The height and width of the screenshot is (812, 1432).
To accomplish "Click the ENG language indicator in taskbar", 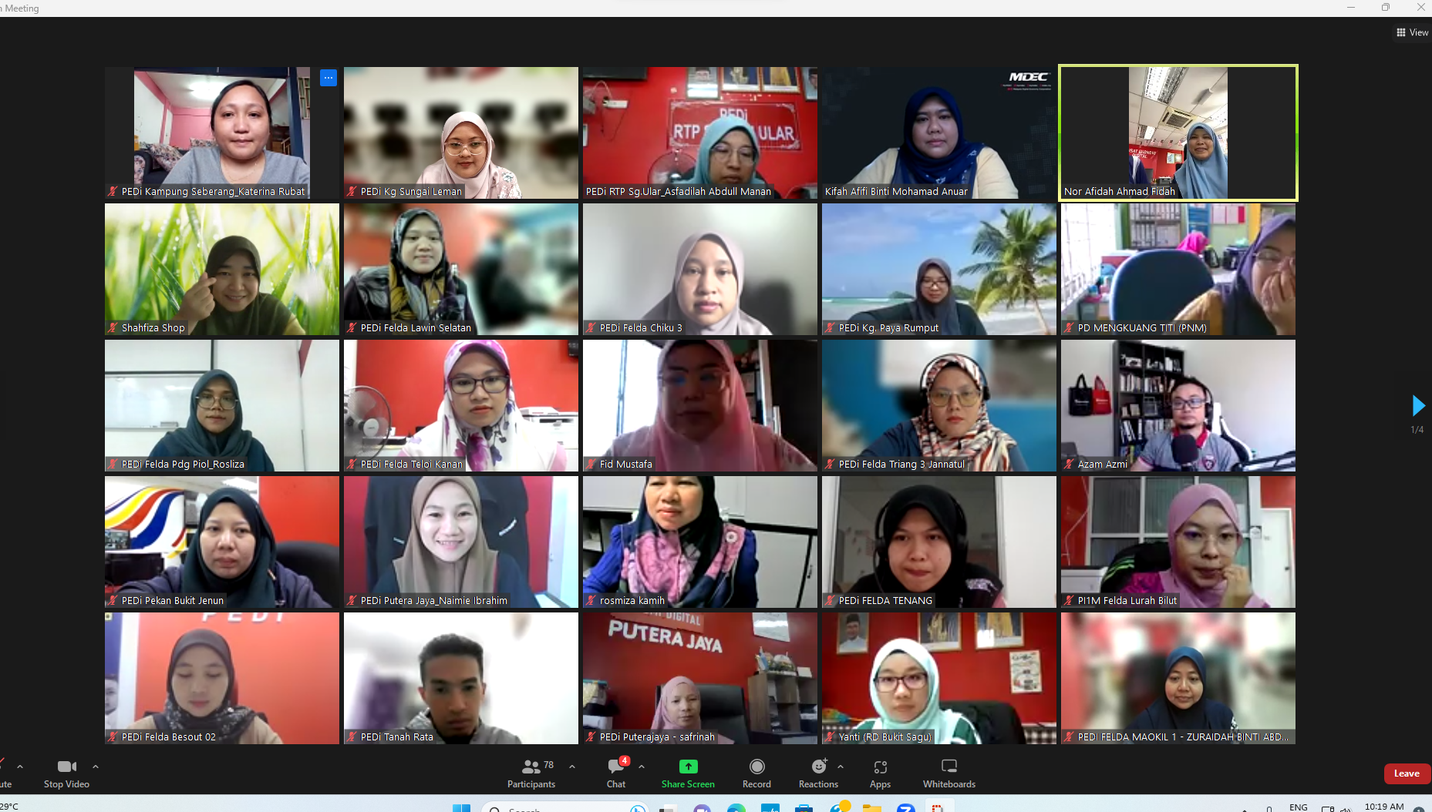I will [x=1298, y=807].
